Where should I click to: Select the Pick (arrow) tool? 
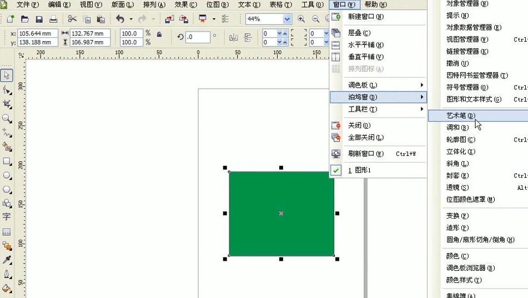(x=7, y=75)
